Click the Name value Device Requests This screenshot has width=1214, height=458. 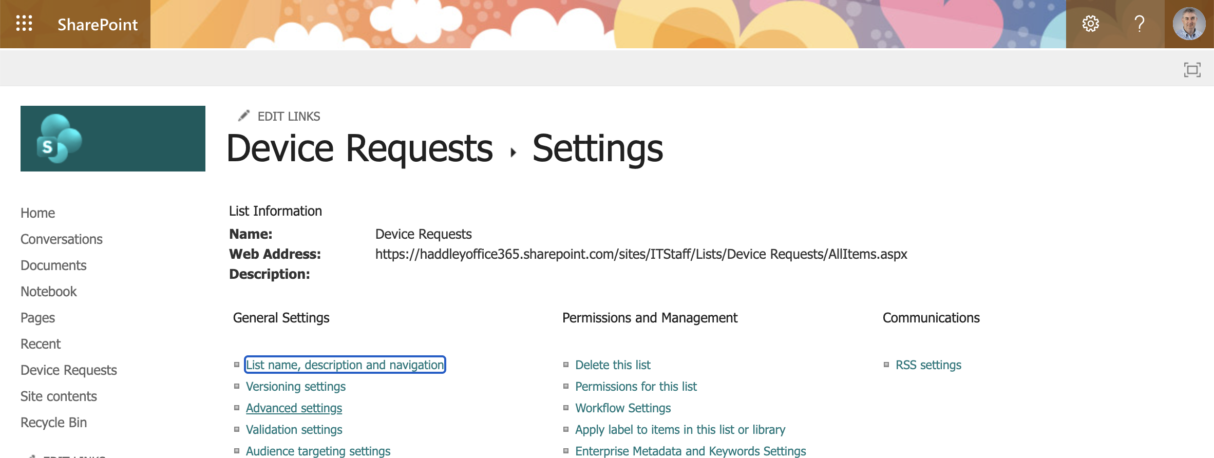tap(423, 234)
